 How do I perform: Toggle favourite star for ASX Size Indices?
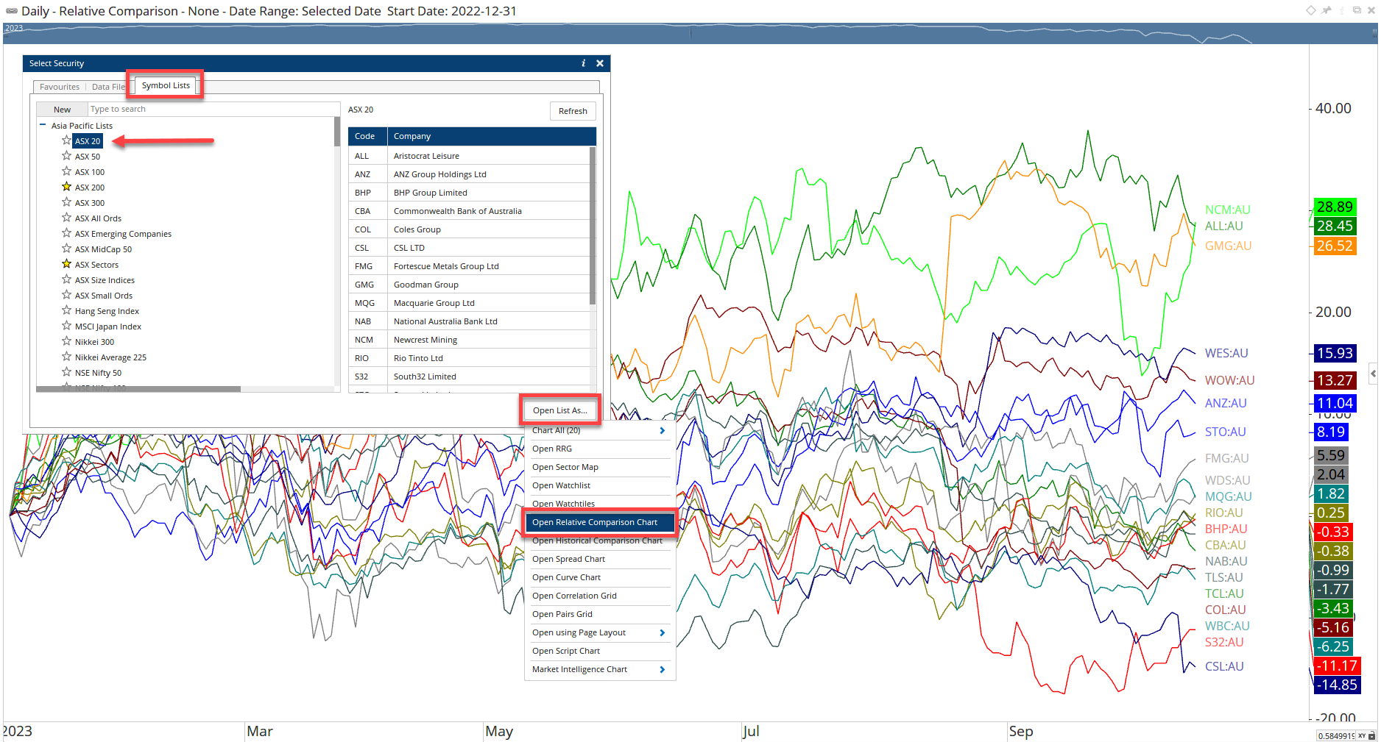pyautogui.click(x=66, y=279)
